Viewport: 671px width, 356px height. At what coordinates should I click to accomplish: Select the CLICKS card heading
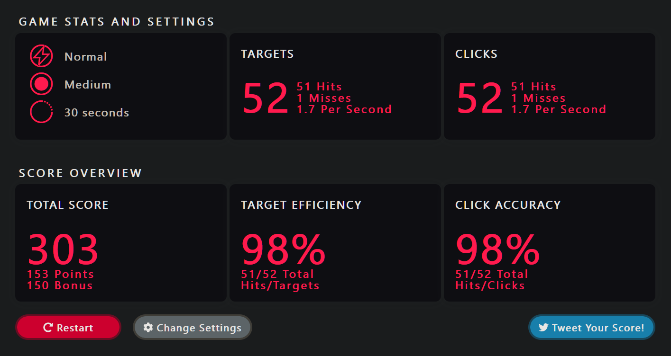click(477, 54)
